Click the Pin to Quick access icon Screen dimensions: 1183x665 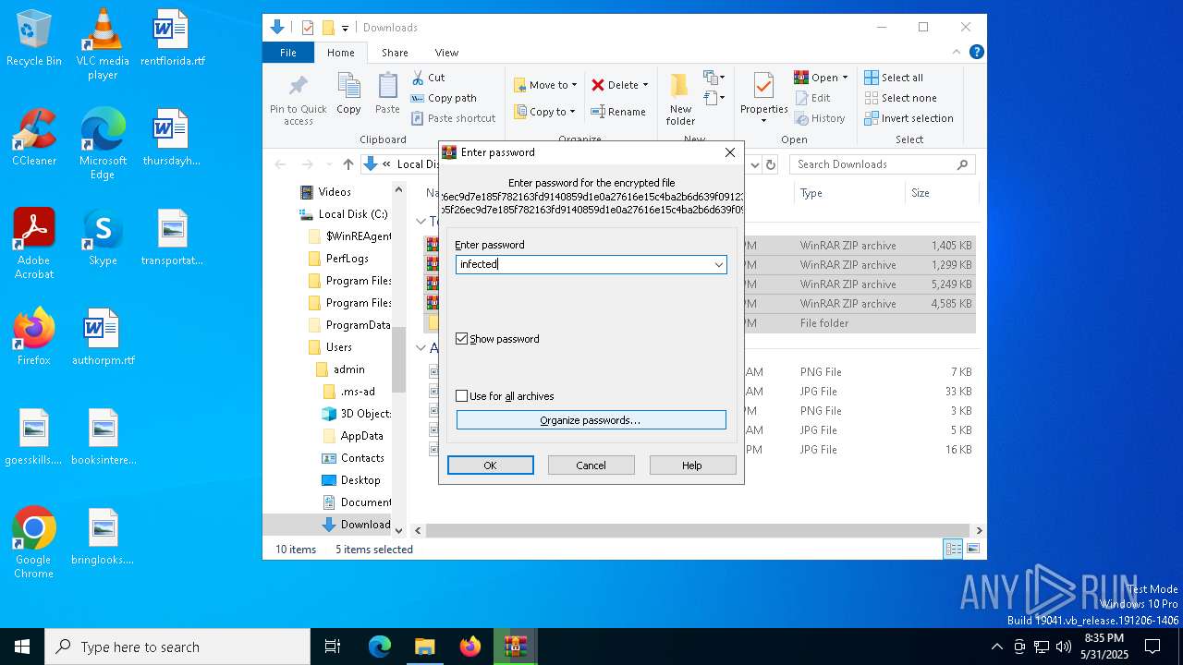298,99
